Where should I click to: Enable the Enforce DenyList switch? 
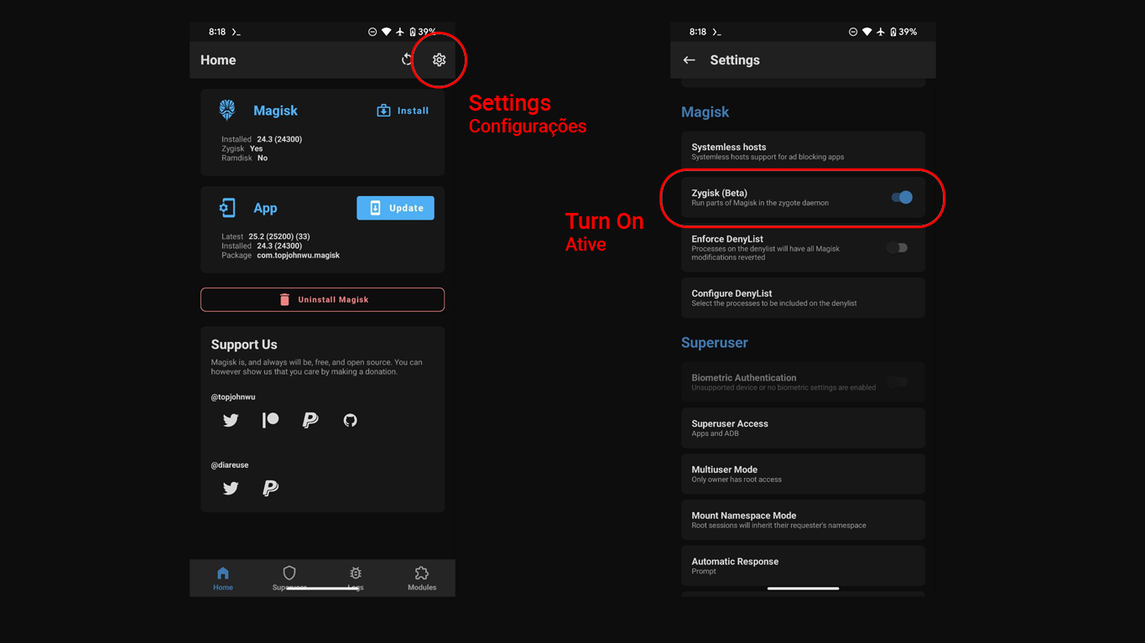[898, 247]
